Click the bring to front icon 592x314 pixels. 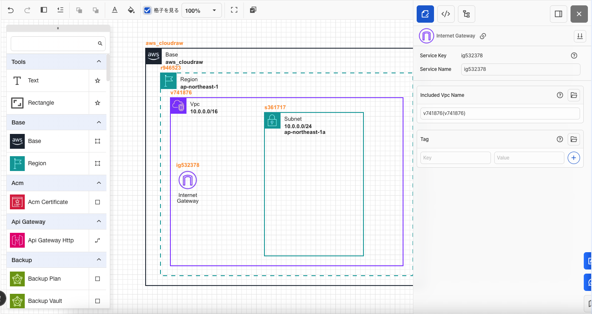[x=80, y=10]
